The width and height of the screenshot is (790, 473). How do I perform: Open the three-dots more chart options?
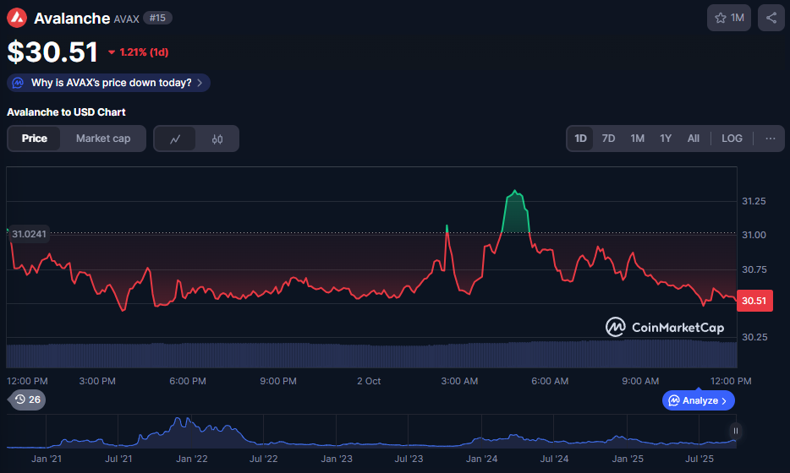pos(770,139)
